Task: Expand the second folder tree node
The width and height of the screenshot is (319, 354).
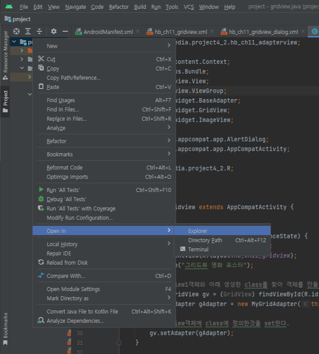Action: click(22, 59)
